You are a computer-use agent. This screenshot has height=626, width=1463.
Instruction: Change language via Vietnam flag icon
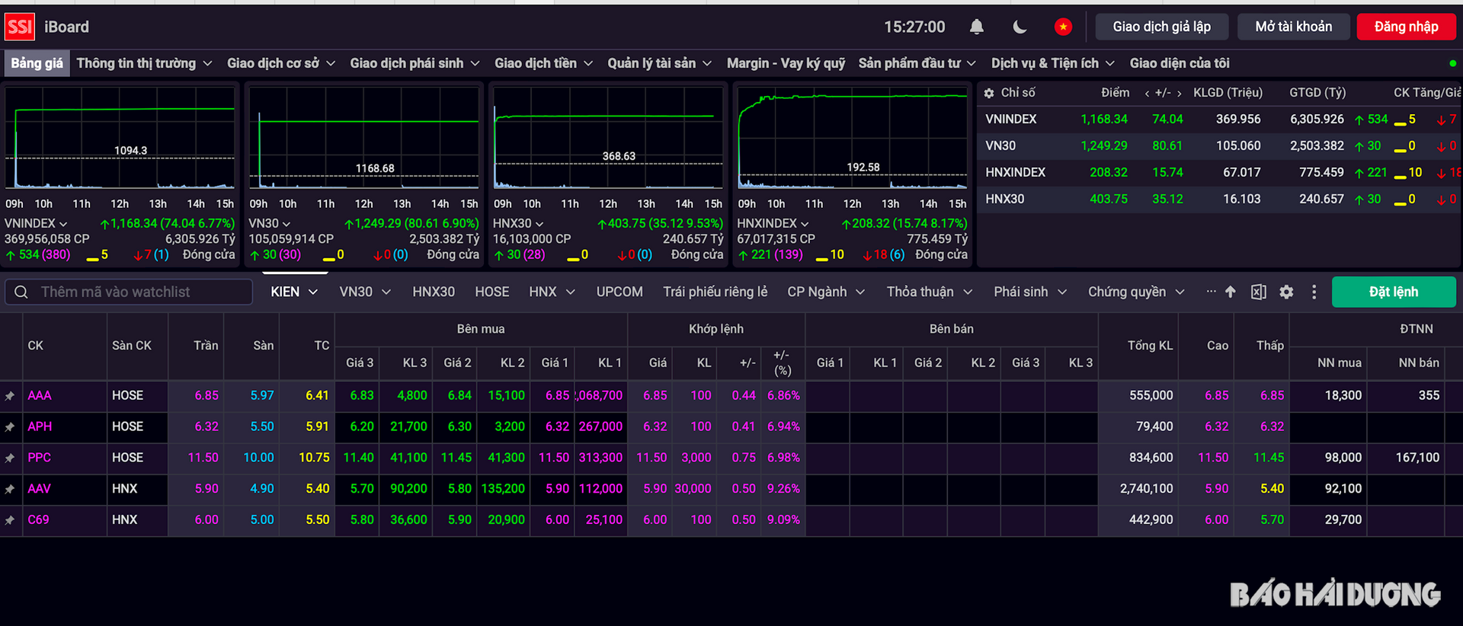click(x=1063, y=27)
